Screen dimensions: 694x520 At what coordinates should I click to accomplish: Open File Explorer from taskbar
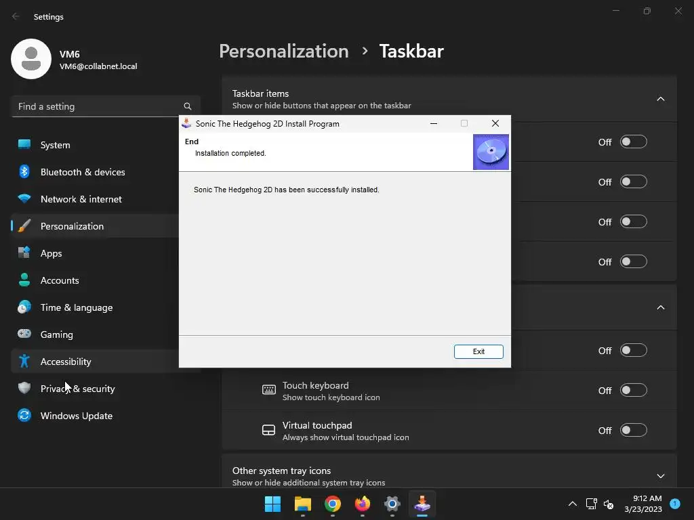303,504
